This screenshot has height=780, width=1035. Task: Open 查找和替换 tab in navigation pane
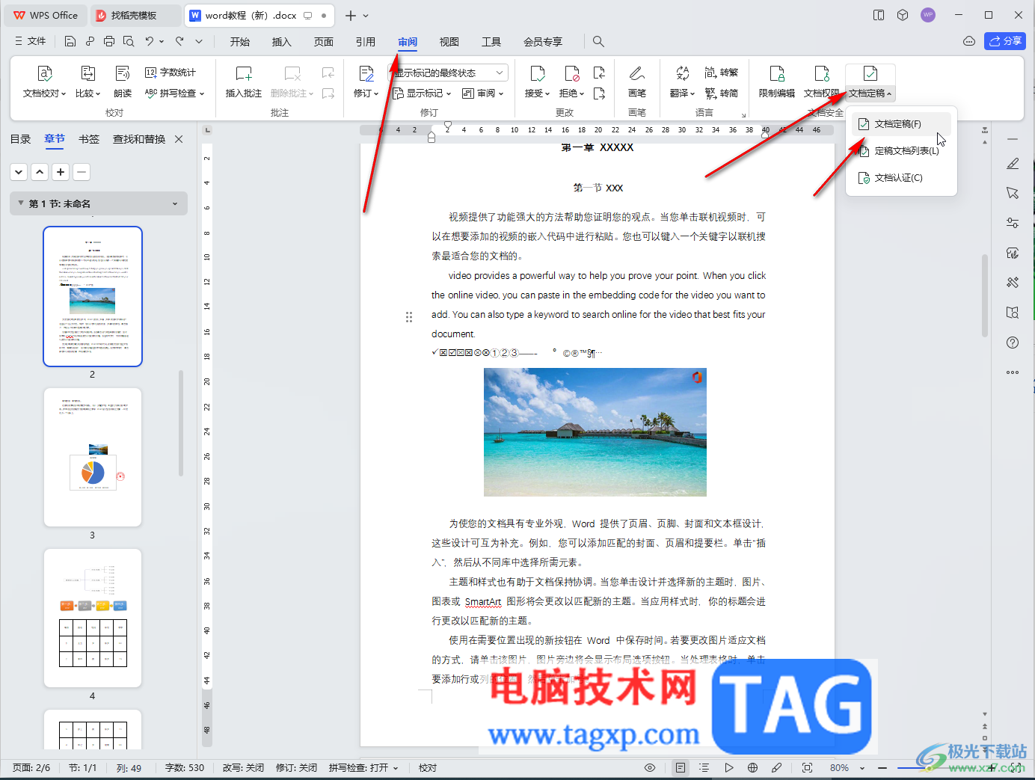[139, 139]
